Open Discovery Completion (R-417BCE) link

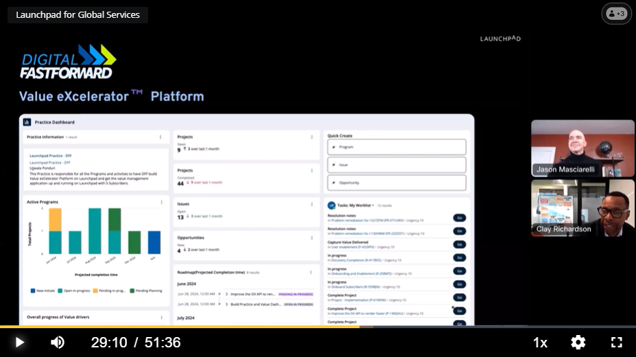356,260
